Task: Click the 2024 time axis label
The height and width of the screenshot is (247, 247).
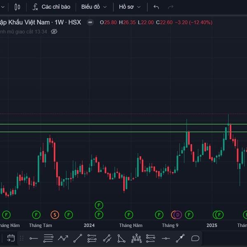Action: click(89, 226)
